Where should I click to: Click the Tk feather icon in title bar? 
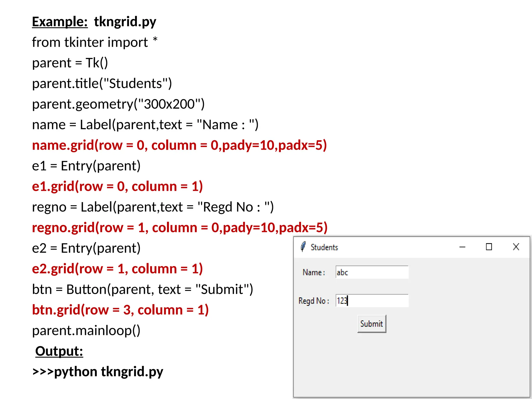click(x=303, y=247)
